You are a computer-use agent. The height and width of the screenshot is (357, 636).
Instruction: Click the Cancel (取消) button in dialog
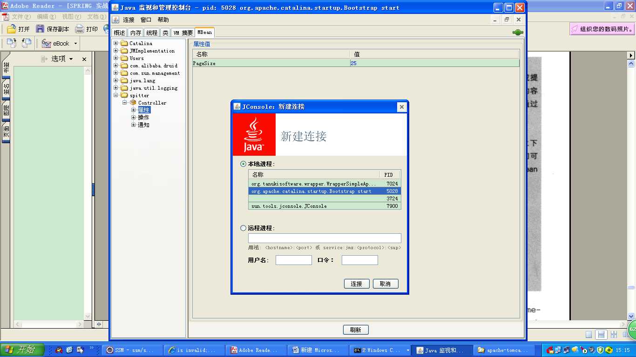point(386,284)
